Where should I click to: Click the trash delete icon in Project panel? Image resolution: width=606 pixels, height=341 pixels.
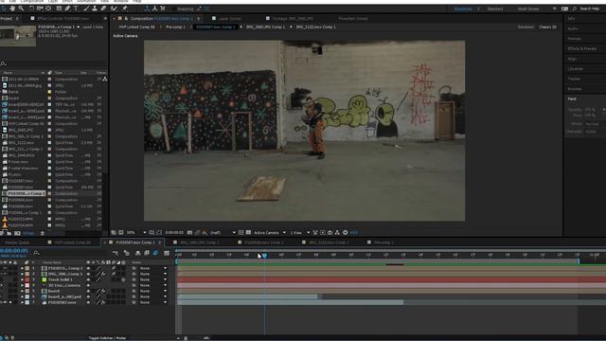point(43,234)
